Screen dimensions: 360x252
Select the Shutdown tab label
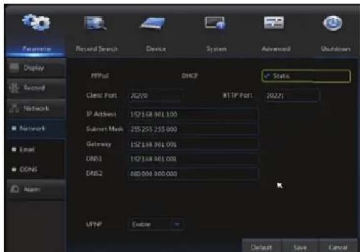click(x=336, y=49)
